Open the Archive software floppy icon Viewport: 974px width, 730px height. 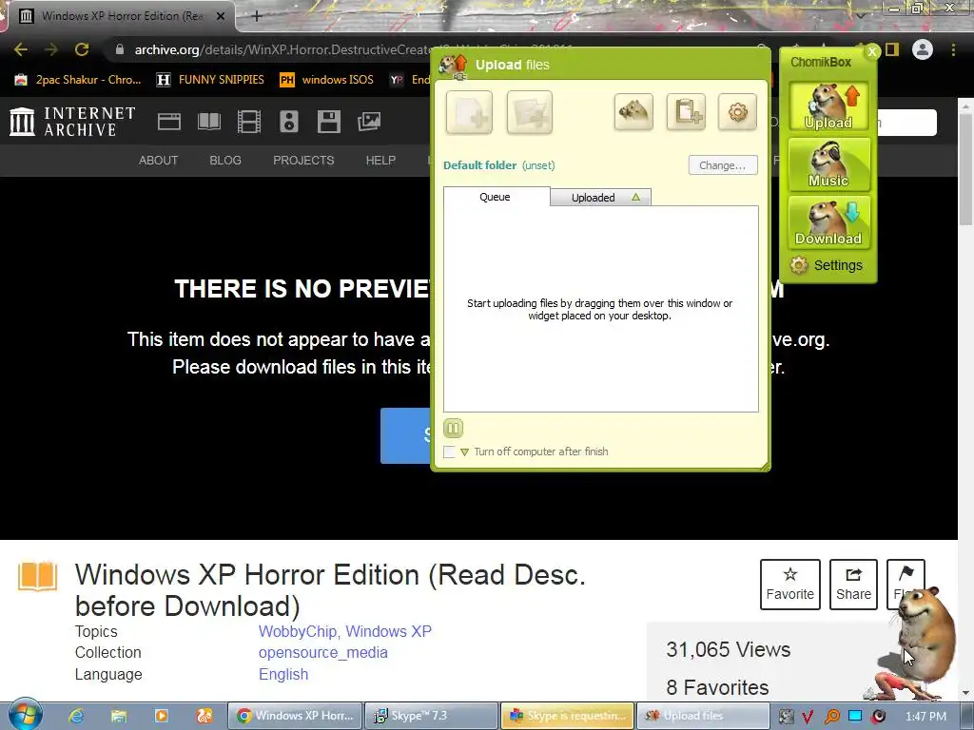pyautogui.click(x=328, y=121)
